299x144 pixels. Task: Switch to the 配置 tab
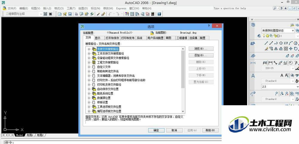click(x=204, y=38)
